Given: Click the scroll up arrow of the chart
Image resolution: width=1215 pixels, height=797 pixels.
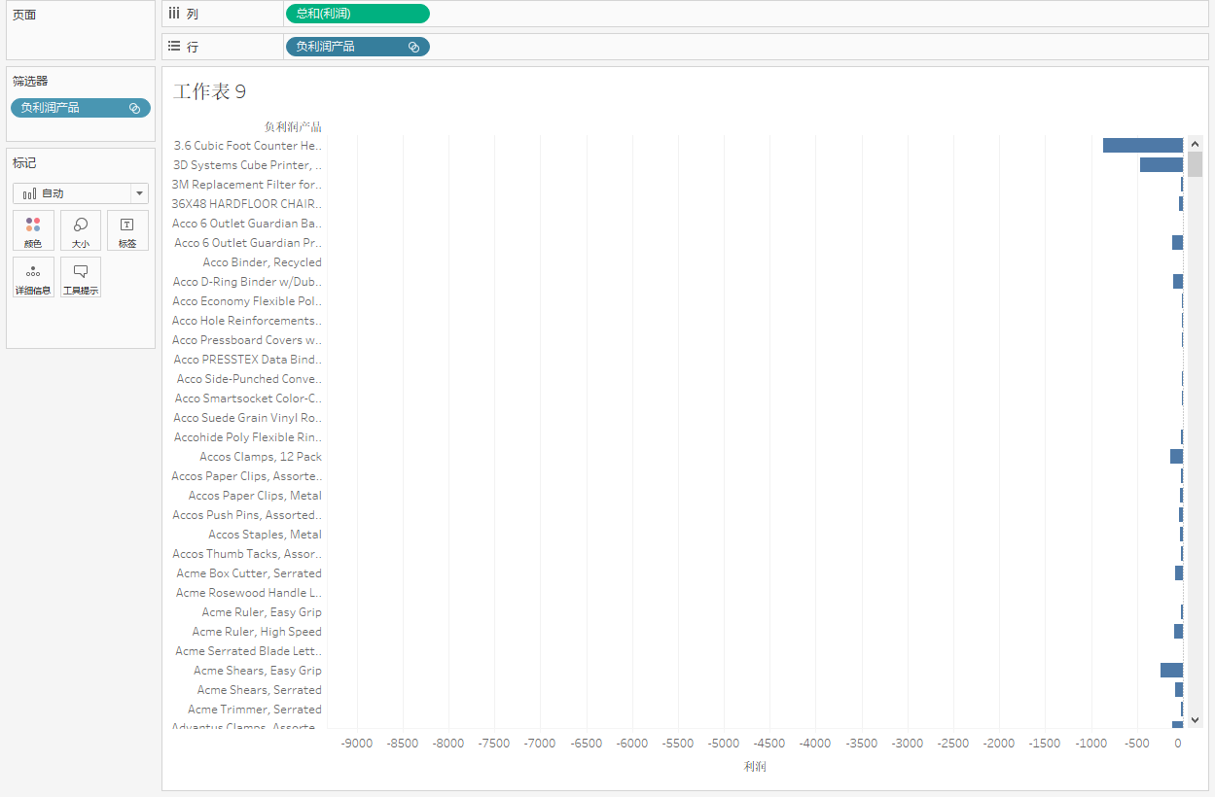Looking at the screenshot, I should 1196,143.
